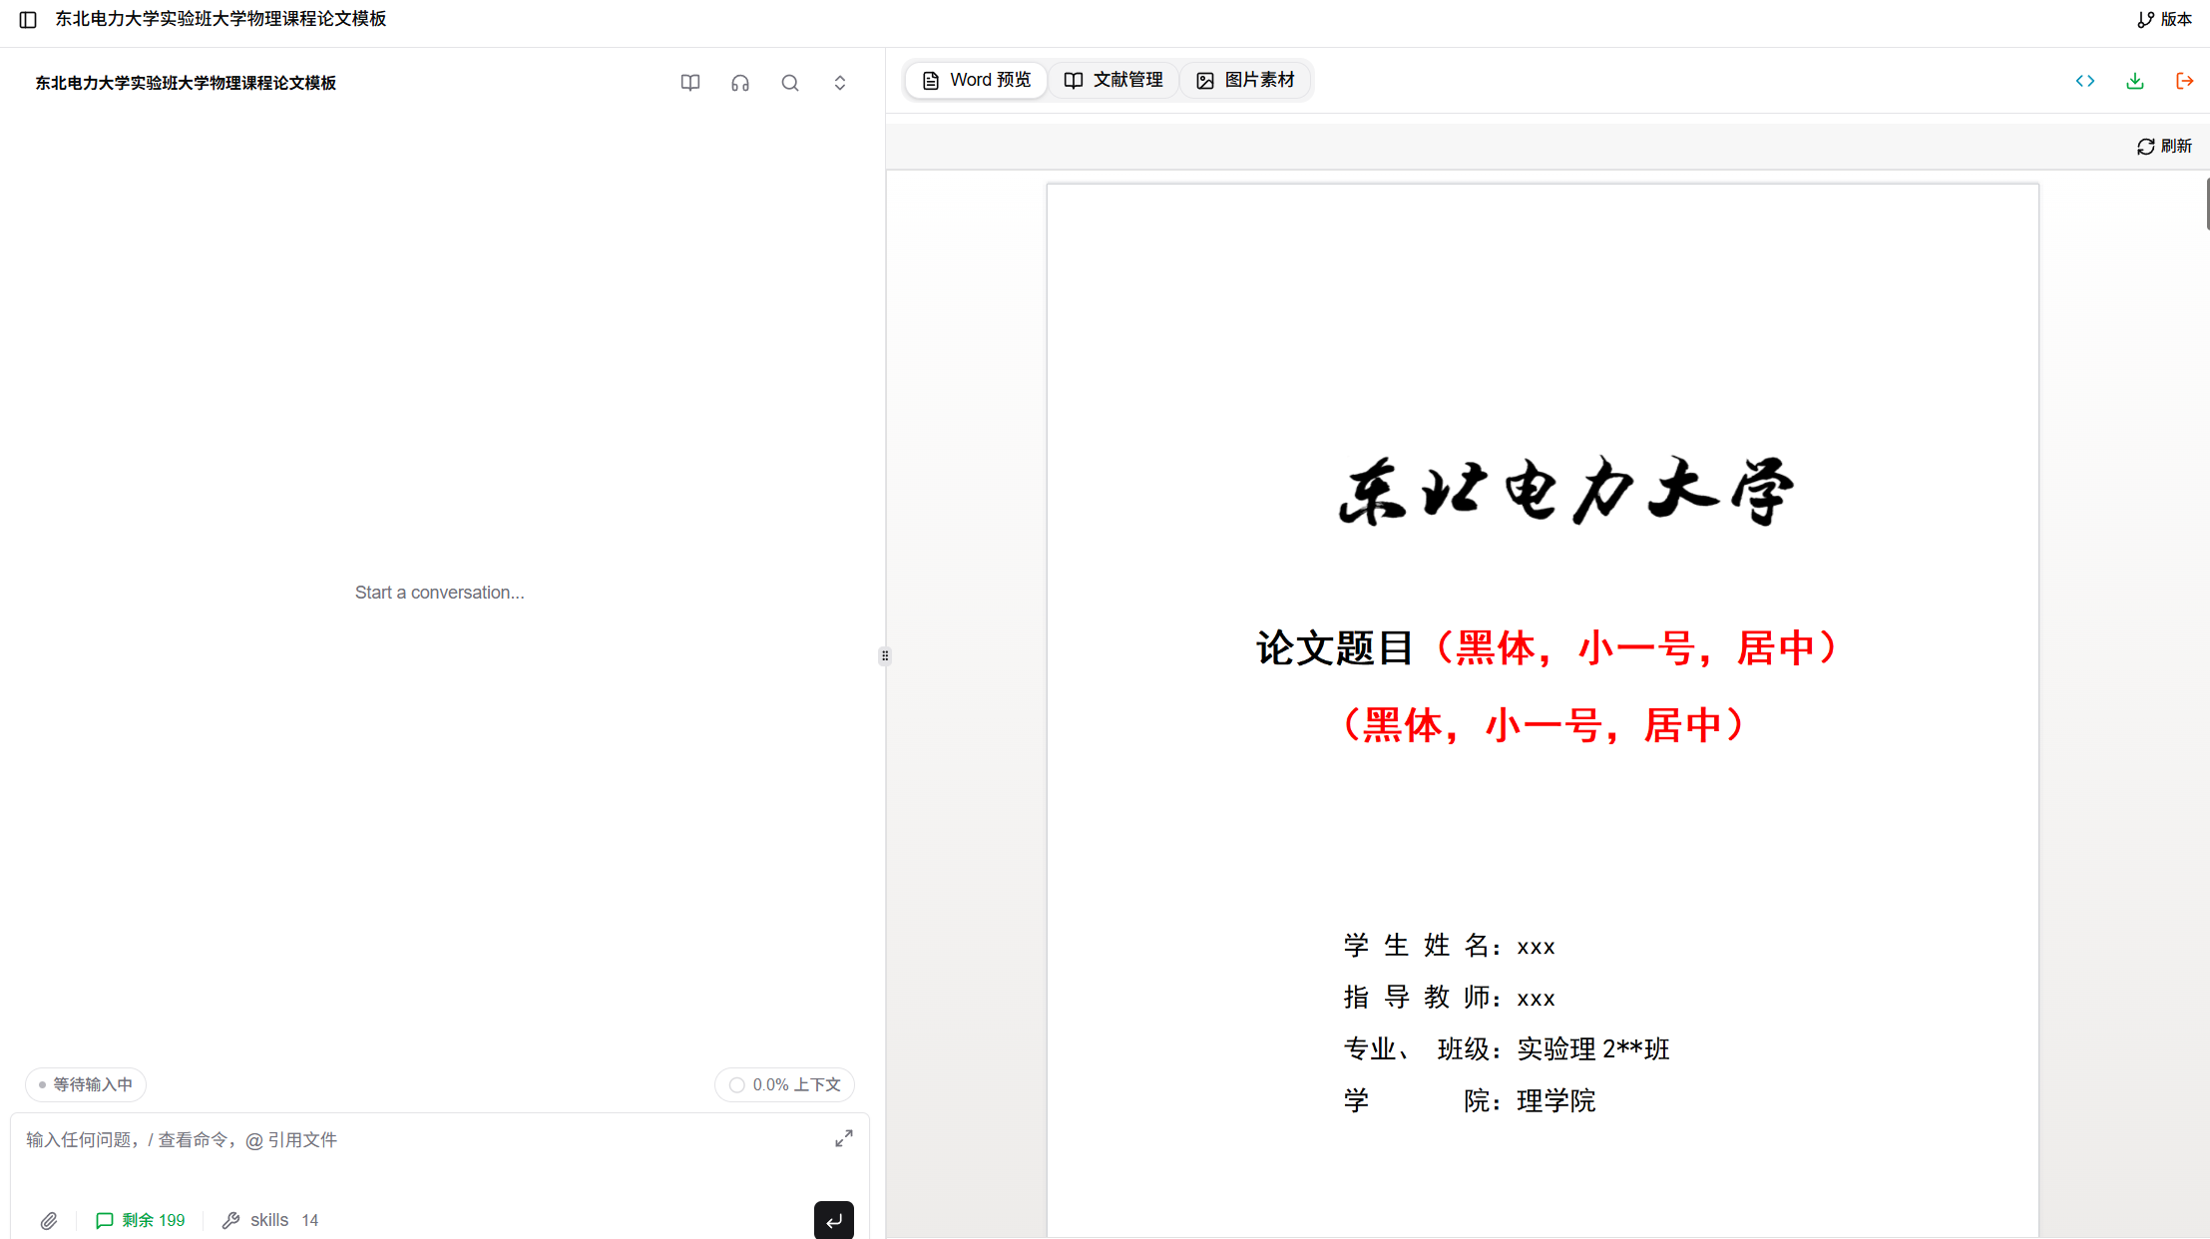Click the 论文题目 title text in document
Screen dimensions: 2210x1239
pos(1334,648)
